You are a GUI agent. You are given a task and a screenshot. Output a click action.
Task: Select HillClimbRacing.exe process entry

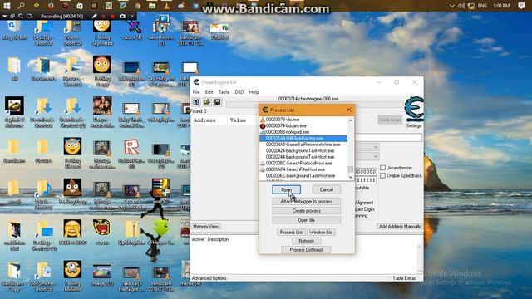click(x=303, y=139)
